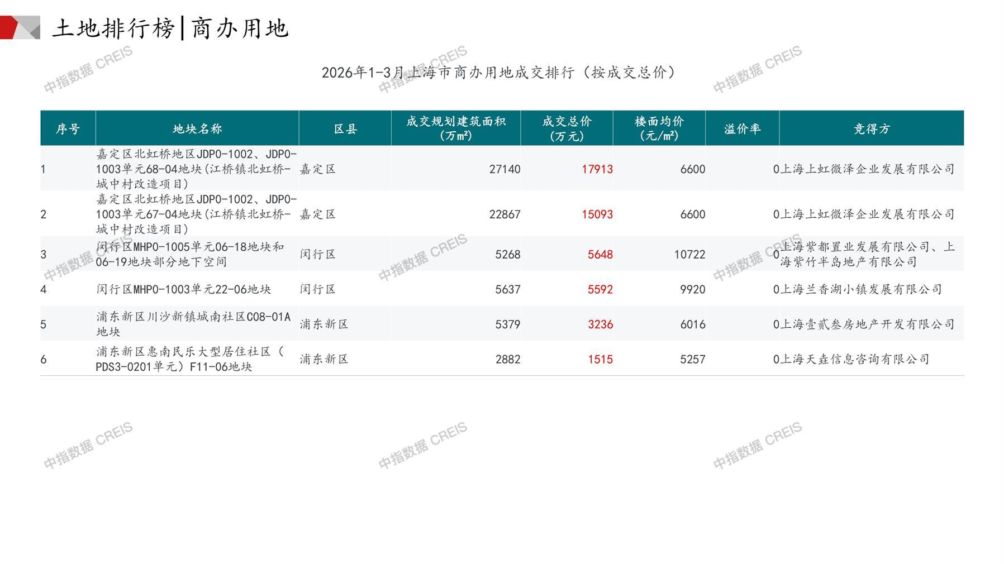The image size is (1004, 564).
Task: Select the 竞得方 column header
Action: coord(871,129)
